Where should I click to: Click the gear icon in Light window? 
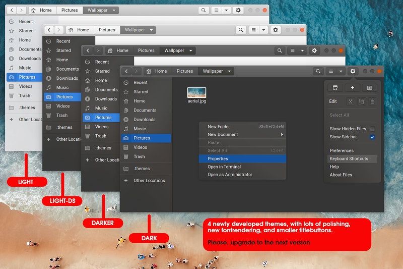[238, 10]
